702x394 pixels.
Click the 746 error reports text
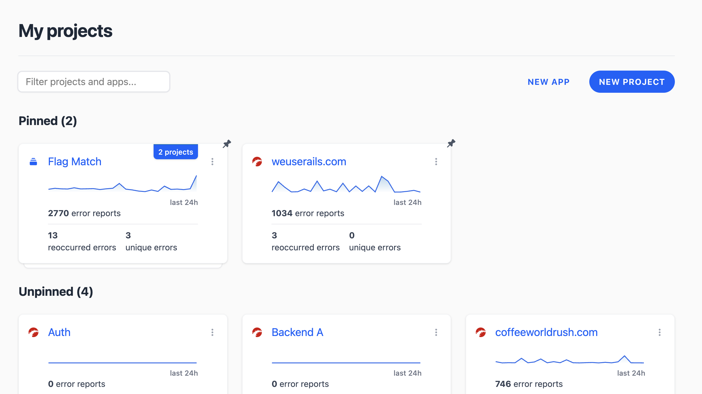pos(529,384)
